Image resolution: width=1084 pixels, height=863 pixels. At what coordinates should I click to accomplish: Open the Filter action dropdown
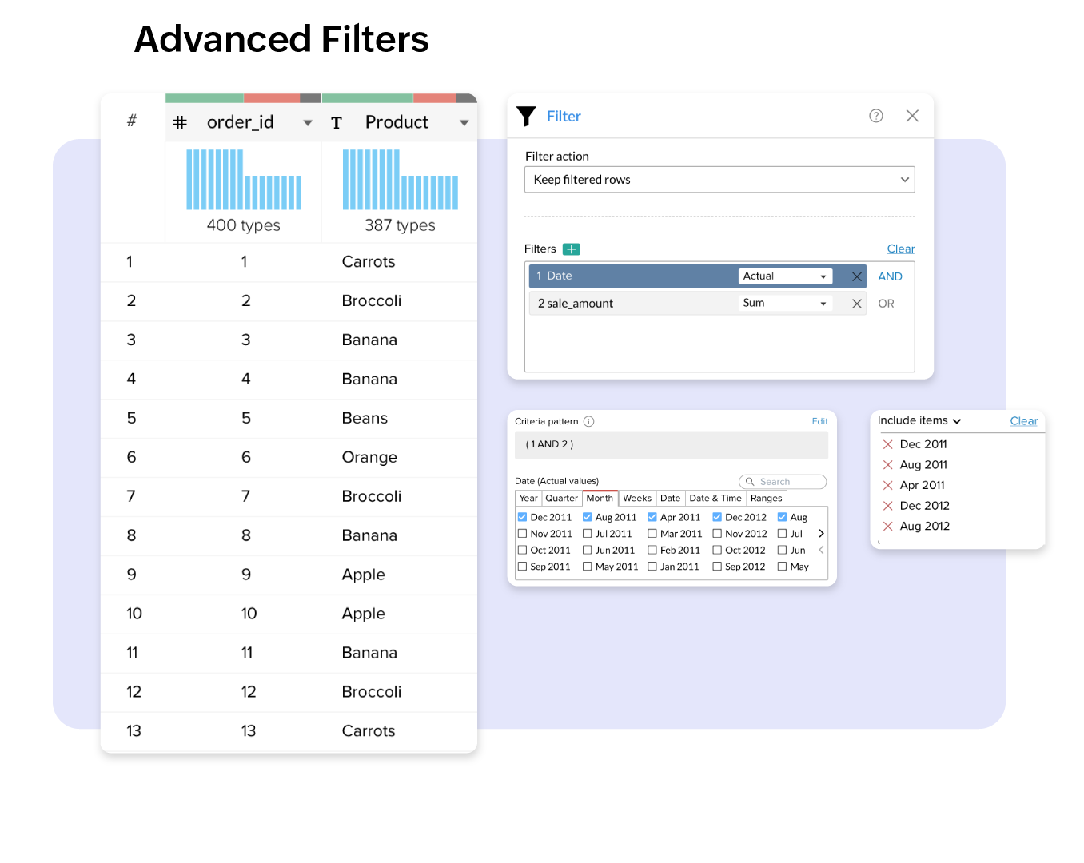coord(719,180)
